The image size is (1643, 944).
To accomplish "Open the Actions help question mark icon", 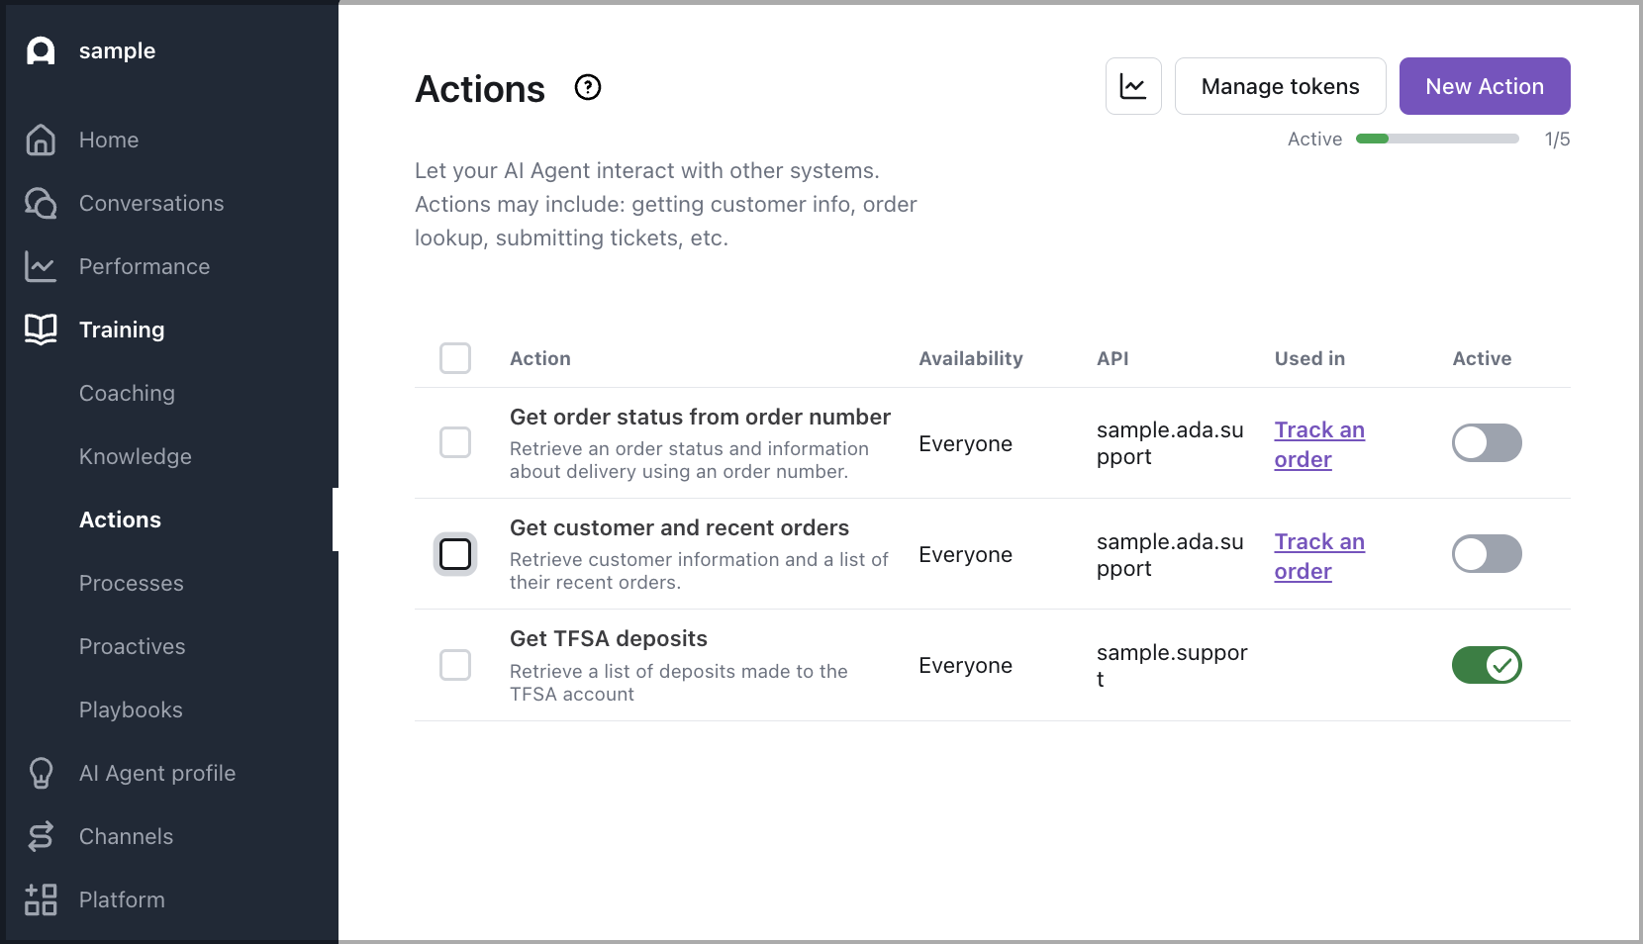I will click(587, 87).
